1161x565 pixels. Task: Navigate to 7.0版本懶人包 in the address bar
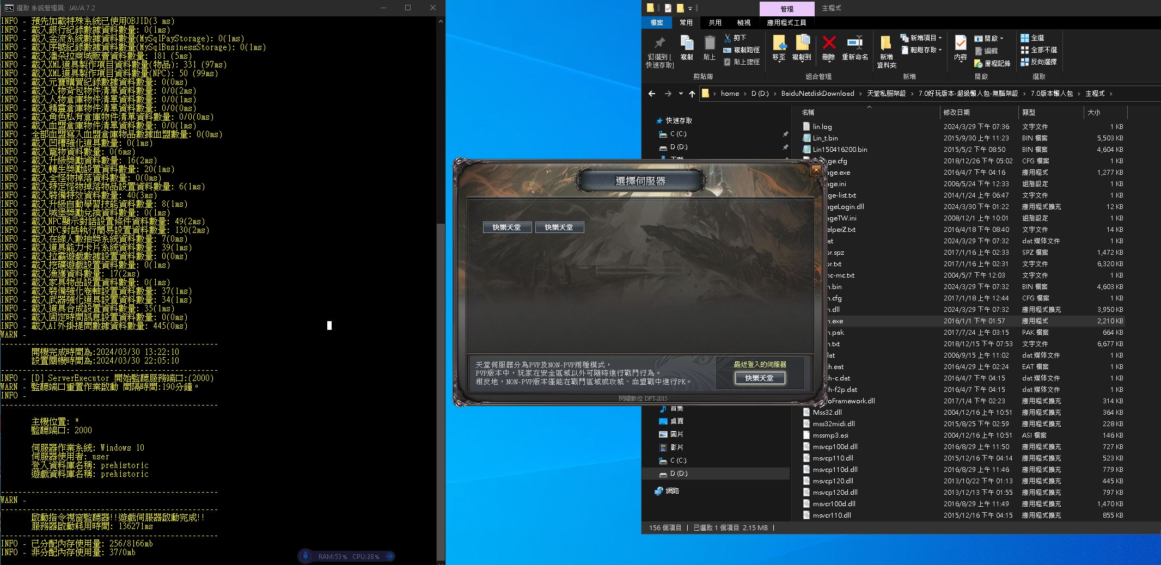pos(1052,94)
